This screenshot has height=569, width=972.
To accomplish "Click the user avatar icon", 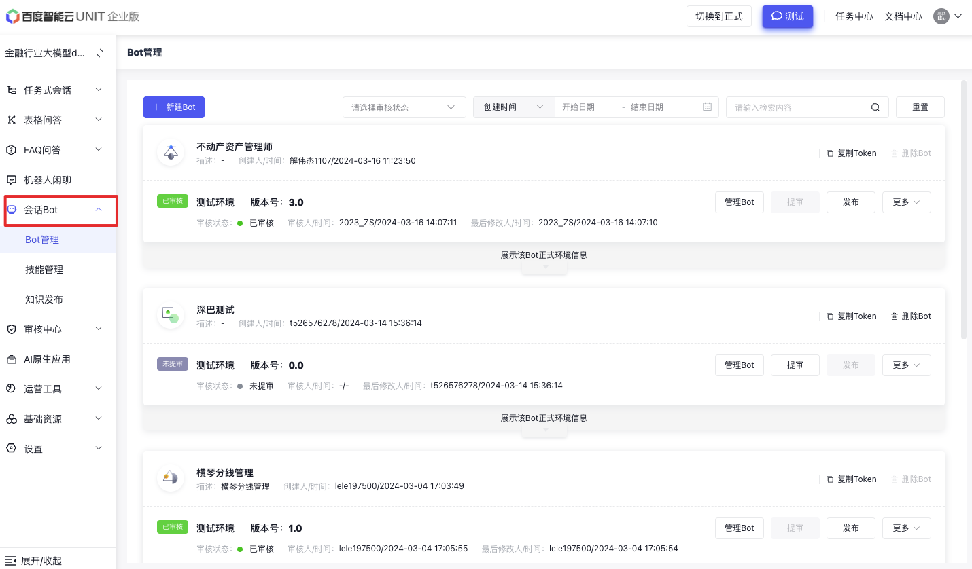I will (941, 16).
